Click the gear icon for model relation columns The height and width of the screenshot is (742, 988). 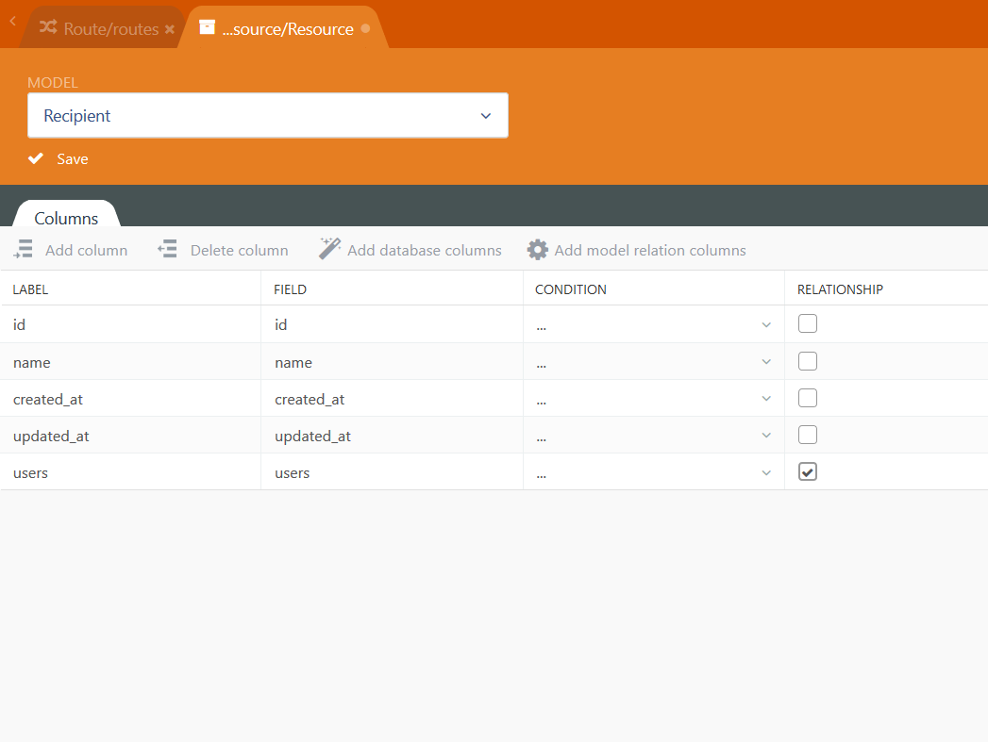538,250
